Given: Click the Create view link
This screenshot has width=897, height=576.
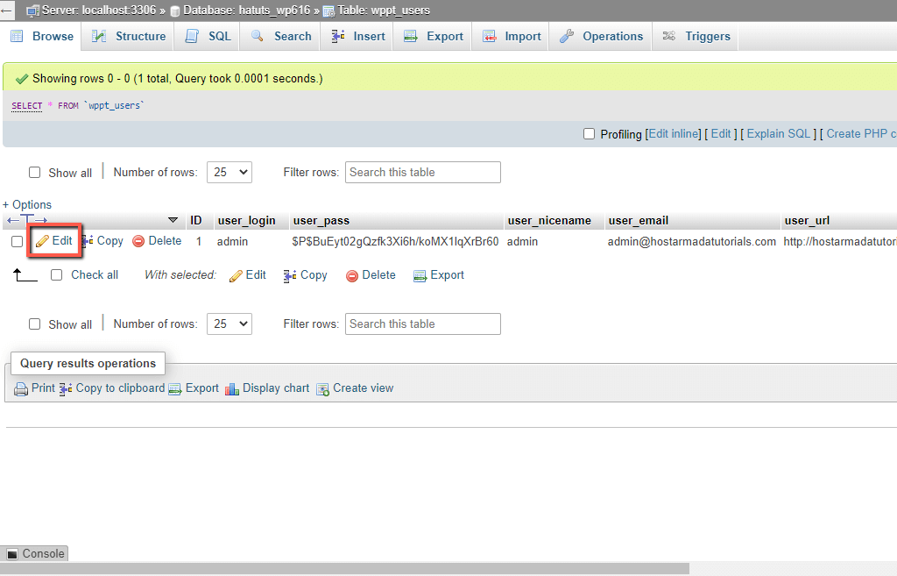Looking at the screenshot, I should pos(364,388).
